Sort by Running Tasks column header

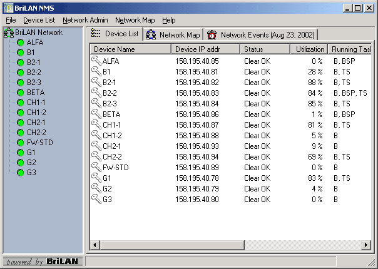tap(350, 49)
